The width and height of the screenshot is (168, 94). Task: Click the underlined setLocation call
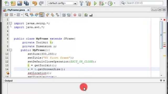tap(37, 73)
